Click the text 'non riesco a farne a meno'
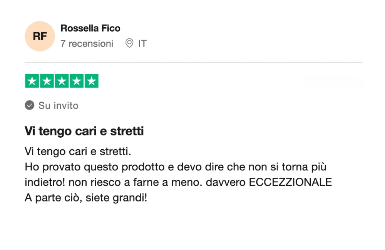 [134, 182]
